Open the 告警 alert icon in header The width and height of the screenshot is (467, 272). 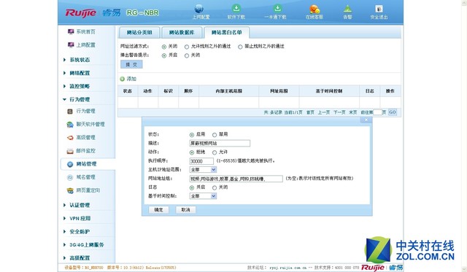pyautogui.click(x=347, y=9)
